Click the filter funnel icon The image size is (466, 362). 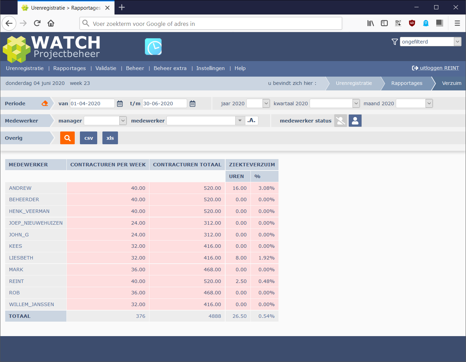click(394, 42)
